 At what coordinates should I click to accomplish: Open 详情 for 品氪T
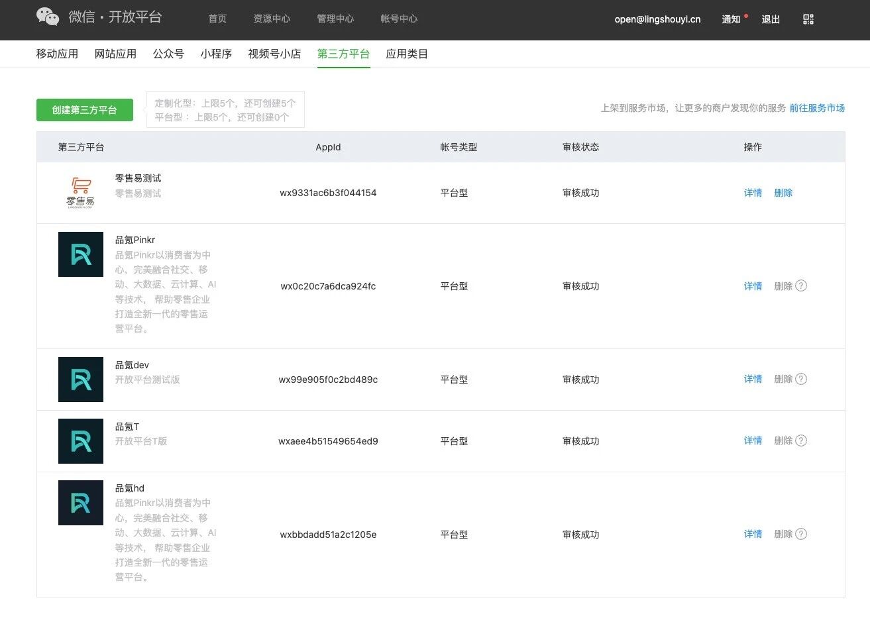tap(753, 441)
